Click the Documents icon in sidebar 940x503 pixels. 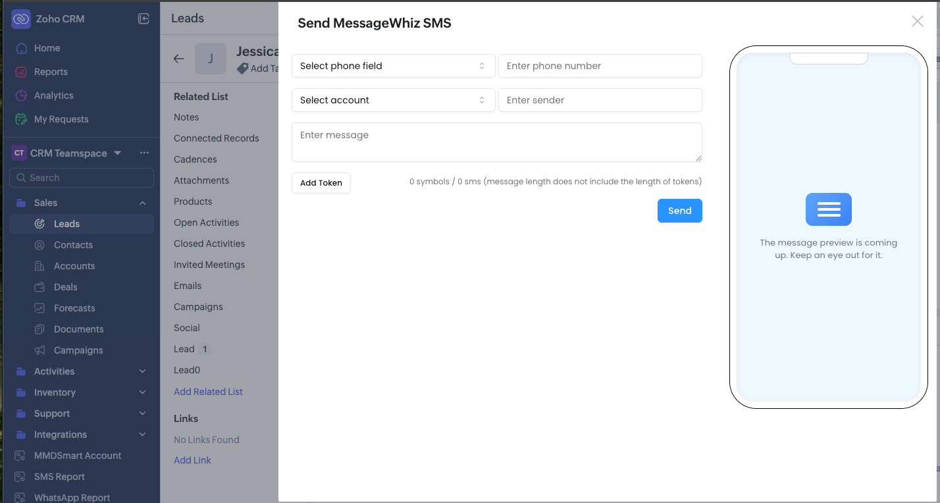click(x=40, y=329)
